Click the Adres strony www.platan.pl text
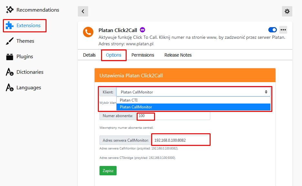Screen dimensions: 302x186 tap(126, 44)
